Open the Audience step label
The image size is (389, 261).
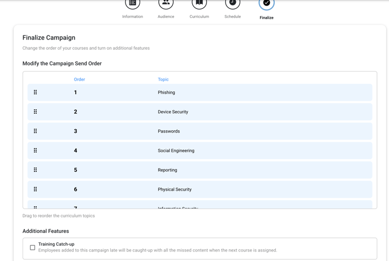tap(166, 16)
